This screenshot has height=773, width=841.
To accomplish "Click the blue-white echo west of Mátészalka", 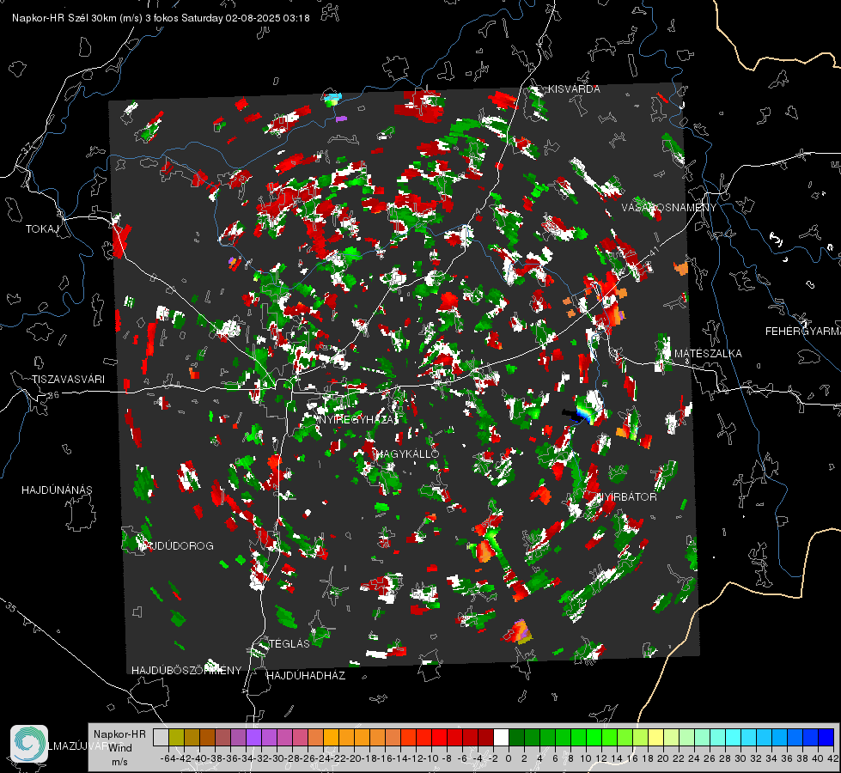I will pyautogui.click(x=586, y=410).
